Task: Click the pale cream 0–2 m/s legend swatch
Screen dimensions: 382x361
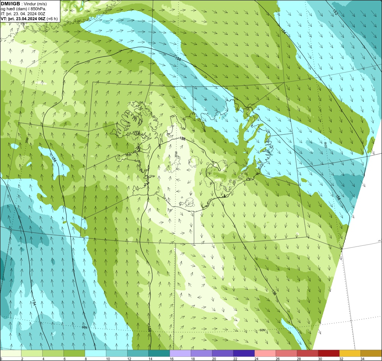Action: (x=11, y=353)
